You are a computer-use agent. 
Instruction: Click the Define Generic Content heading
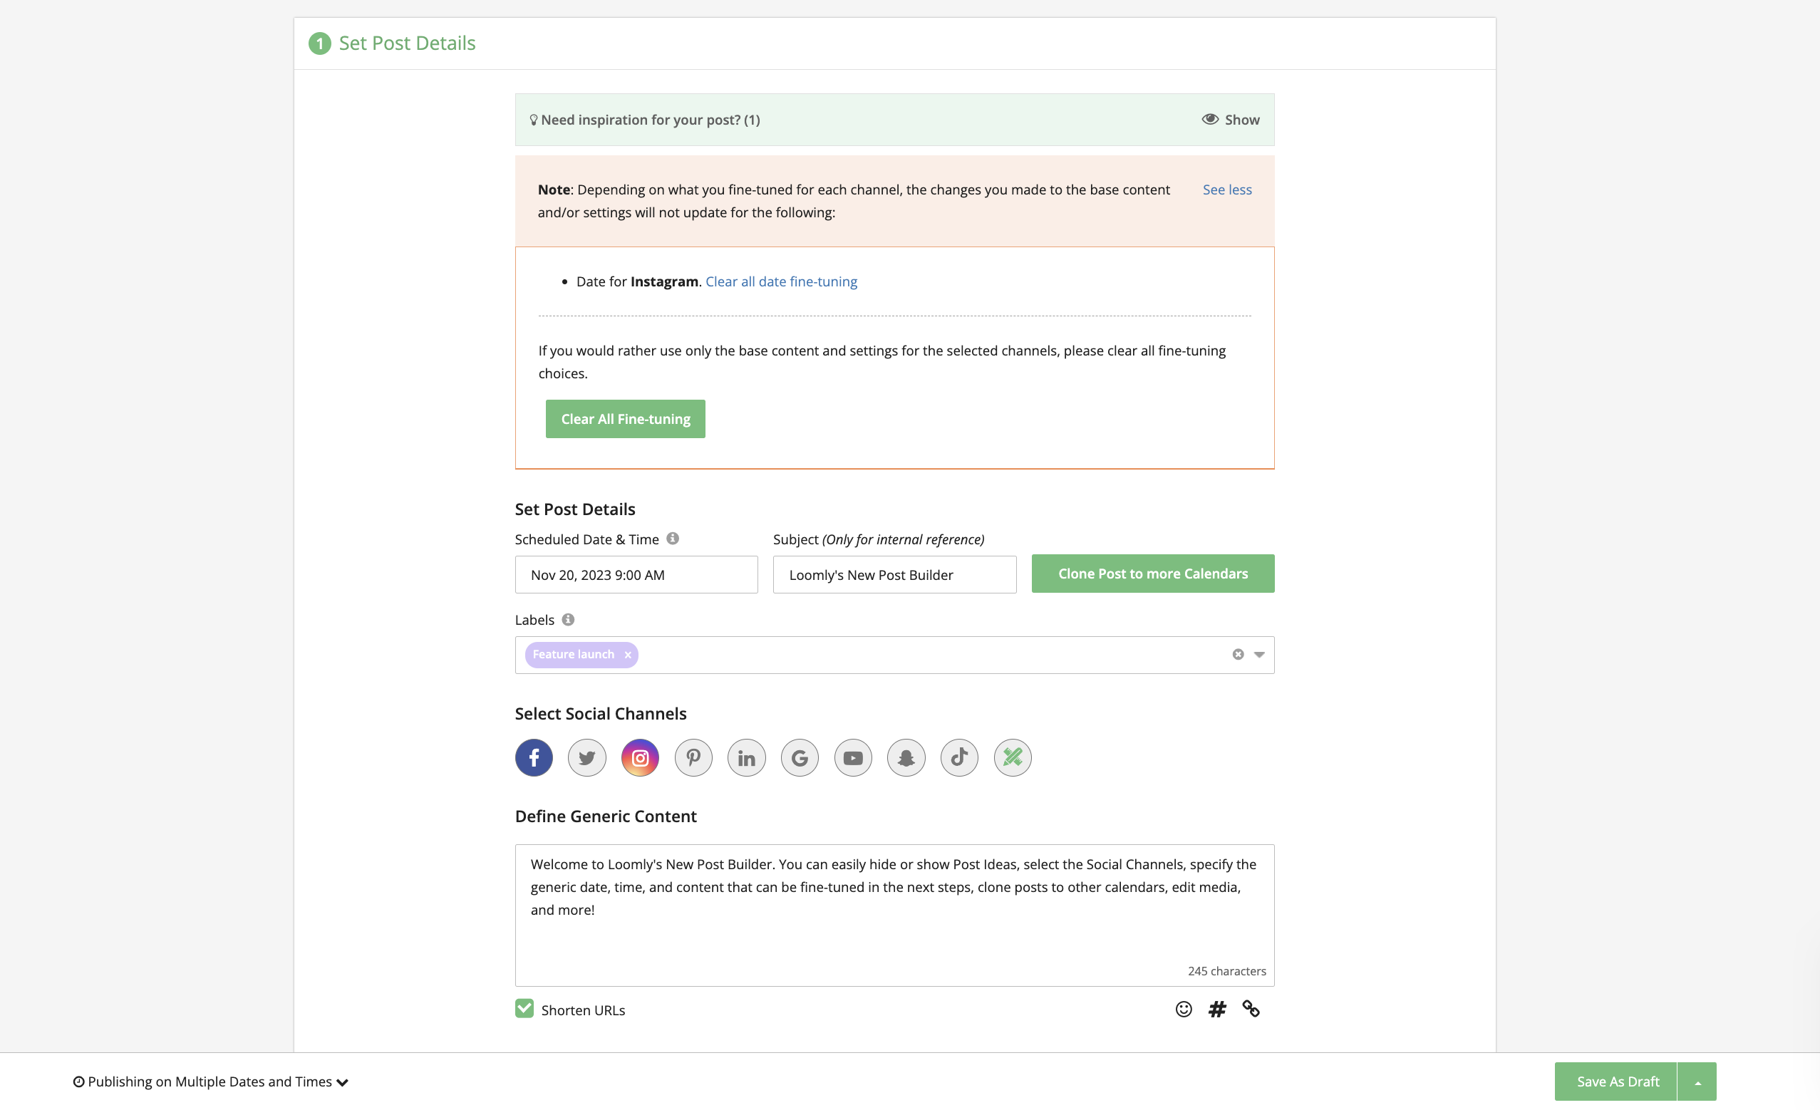click(606, 816)
